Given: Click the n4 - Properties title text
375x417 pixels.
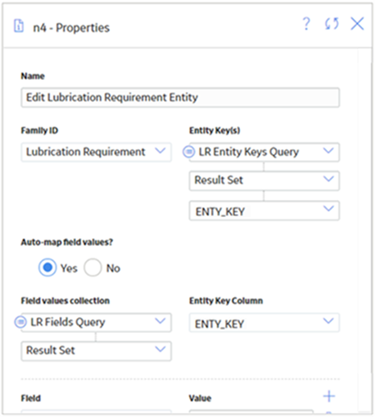Looking at the screenshot, I should point(72,28).
